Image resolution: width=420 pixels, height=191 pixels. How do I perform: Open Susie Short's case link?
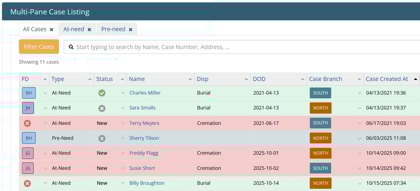[x=142, y=168]
